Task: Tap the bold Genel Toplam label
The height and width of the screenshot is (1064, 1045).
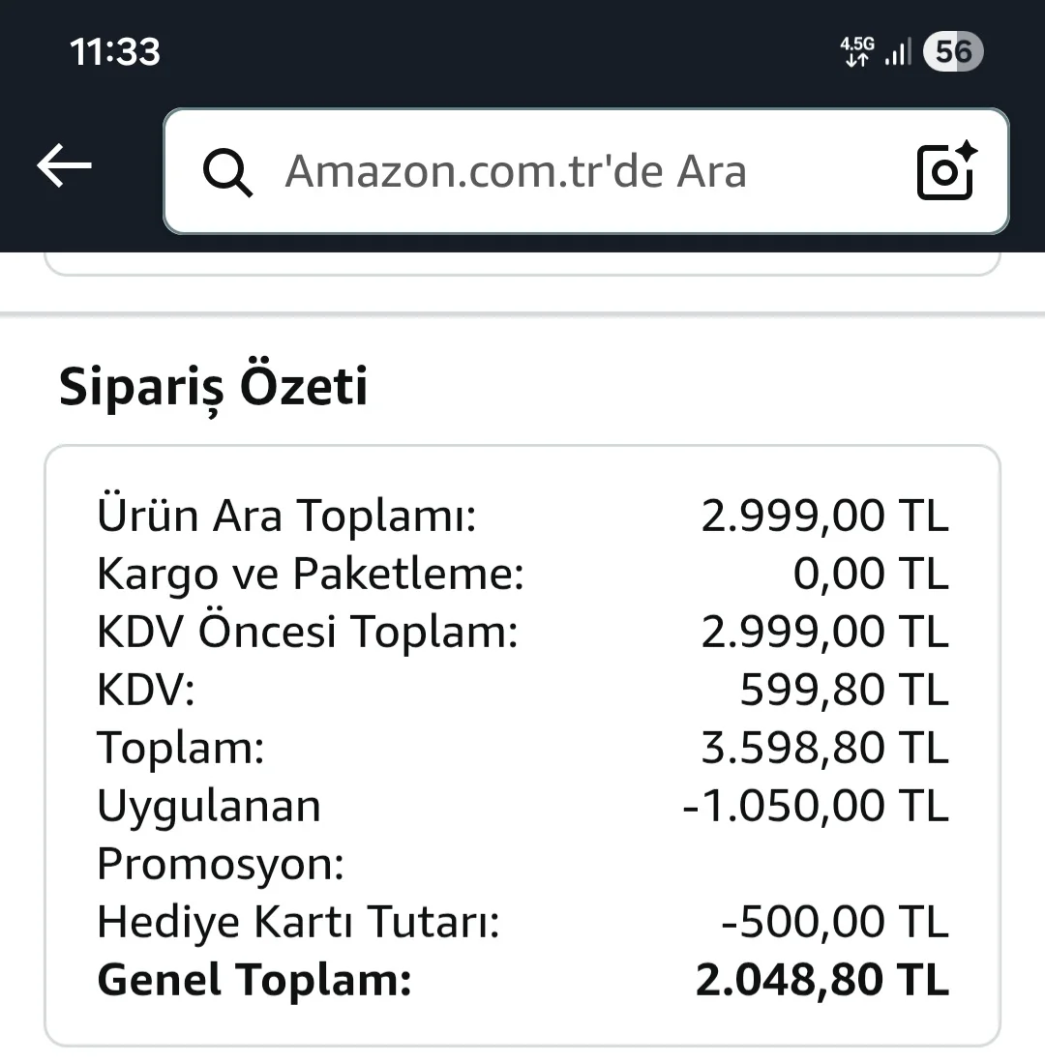Action: coord(254,980)
